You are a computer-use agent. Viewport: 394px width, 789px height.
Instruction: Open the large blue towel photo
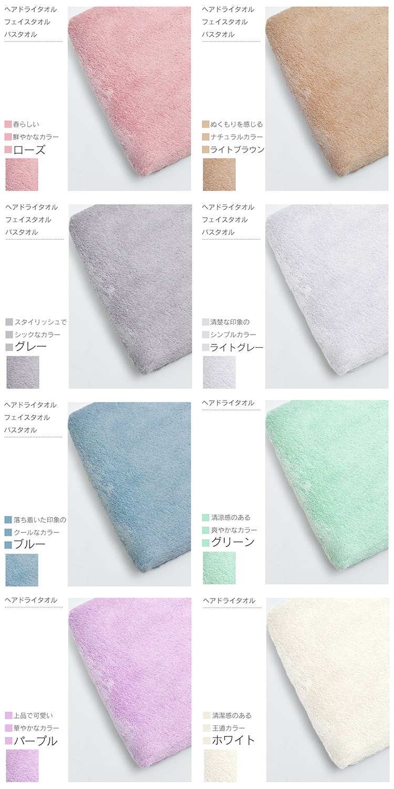click(130, 494)
